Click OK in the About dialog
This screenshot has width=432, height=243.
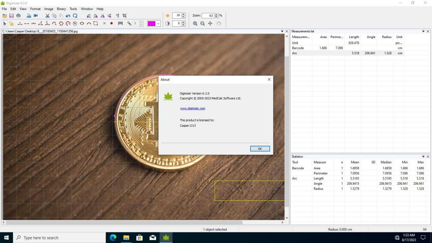[260, 149]
